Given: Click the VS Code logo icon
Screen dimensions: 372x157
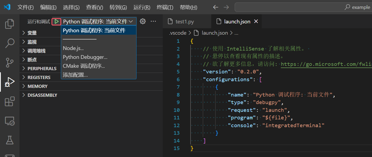Looking at the screenshot, I should tap(7, 7).
